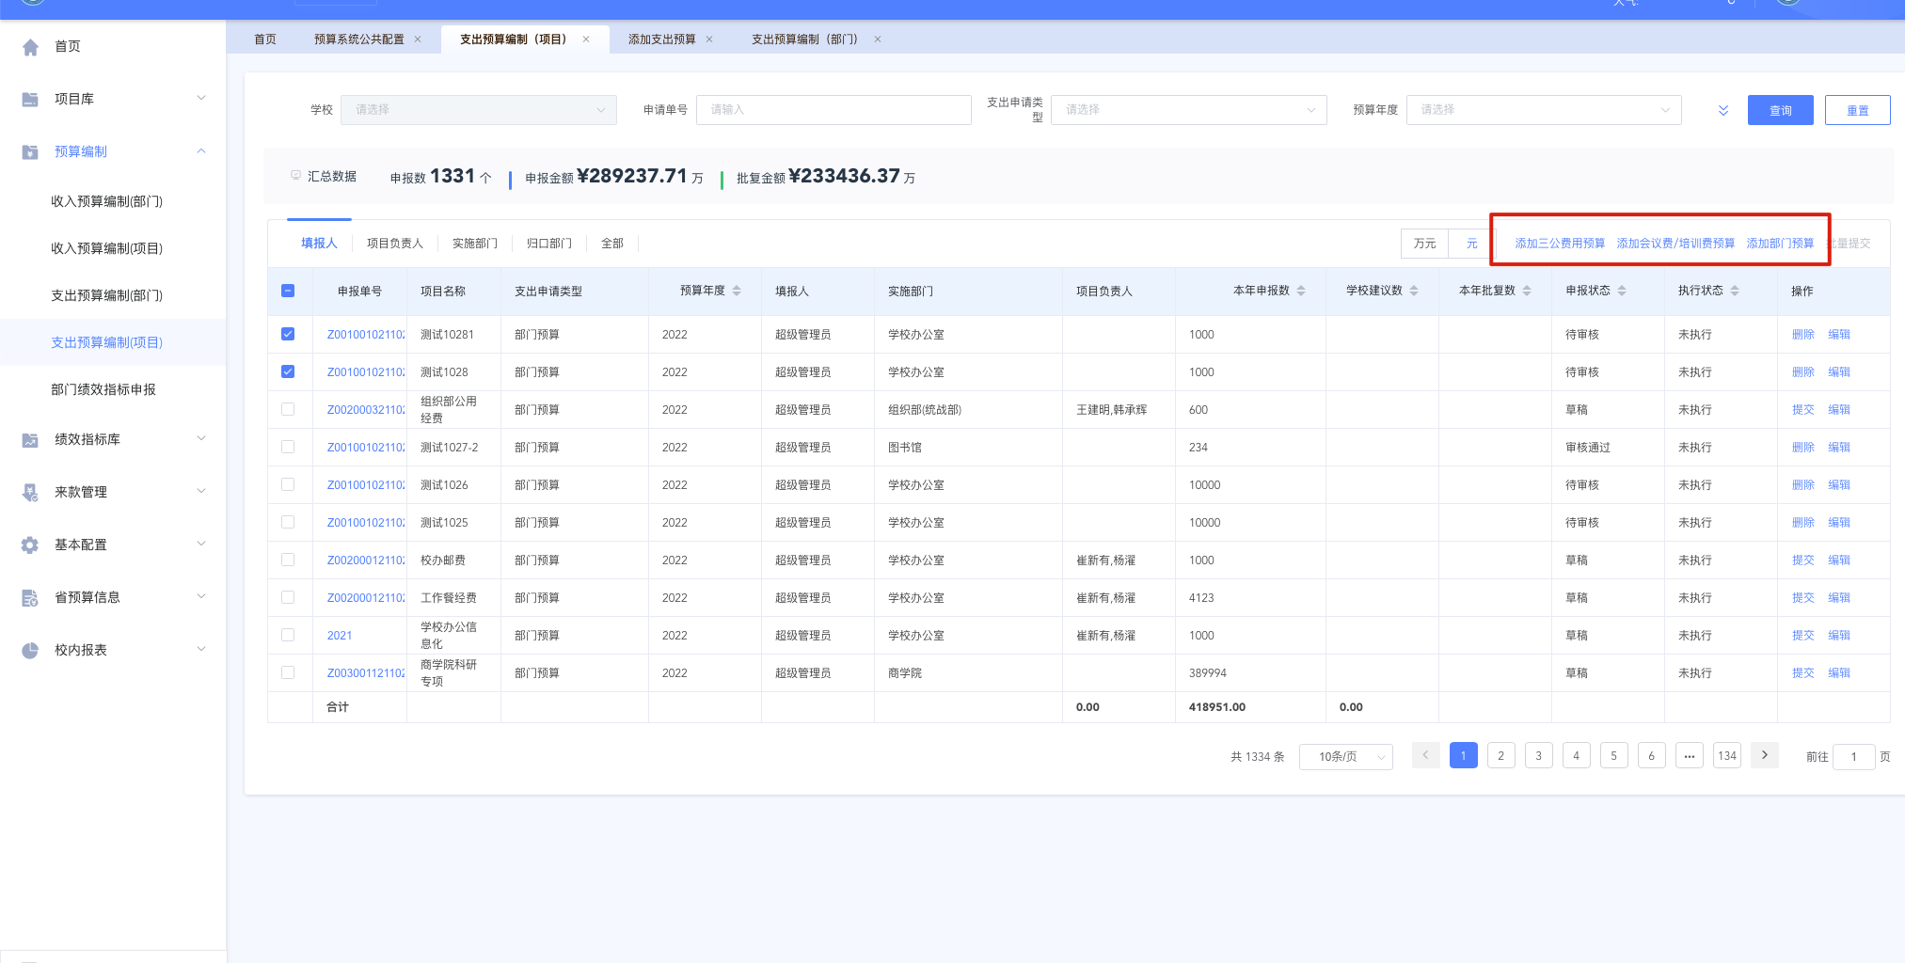Click the 查询 button
Image resolution: width=1905 pixels, height=963 pixels.
coord(1781,111)
